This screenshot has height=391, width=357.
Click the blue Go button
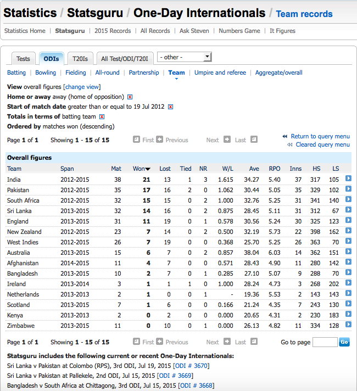click(344, 342)
